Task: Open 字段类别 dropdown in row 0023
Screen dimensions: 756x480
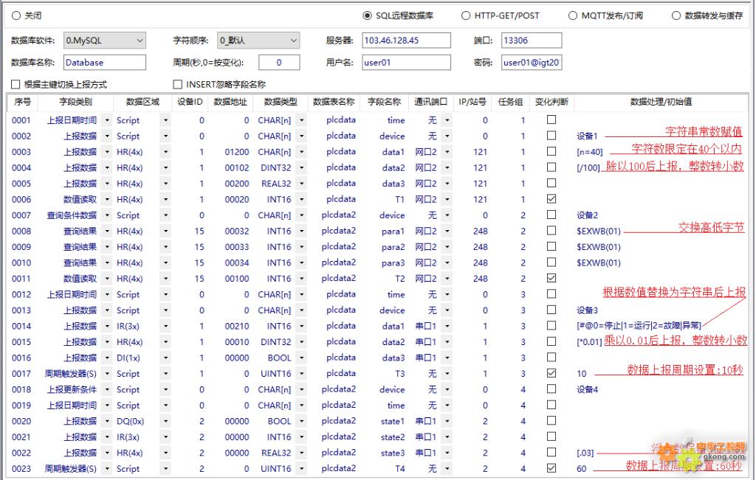Action: click(107, 469)
